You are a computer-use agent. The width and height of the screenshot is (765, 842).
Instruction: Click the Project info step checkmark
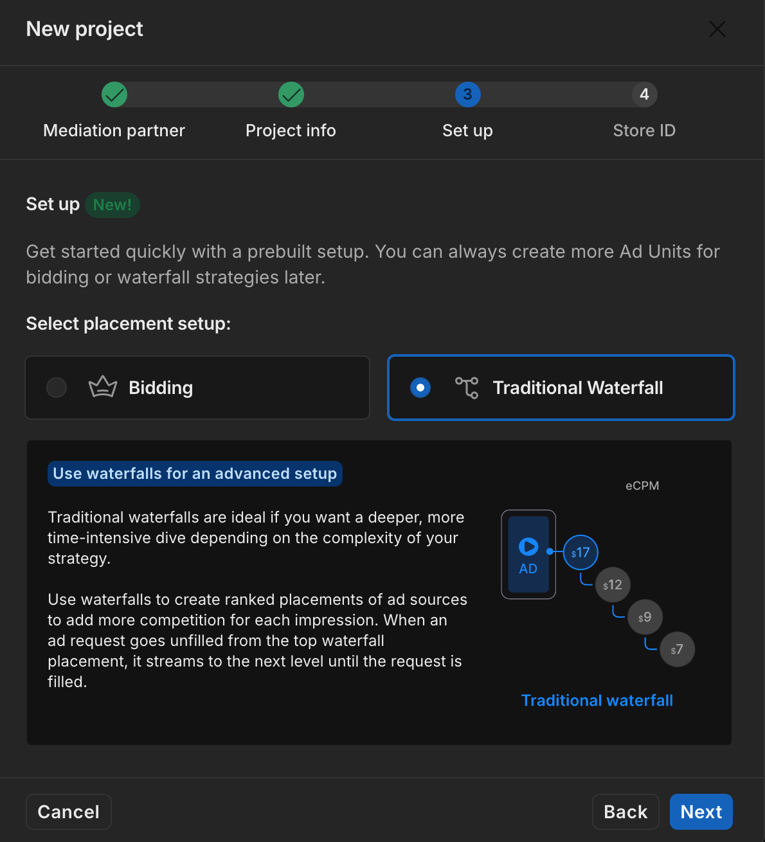(291, 94)
